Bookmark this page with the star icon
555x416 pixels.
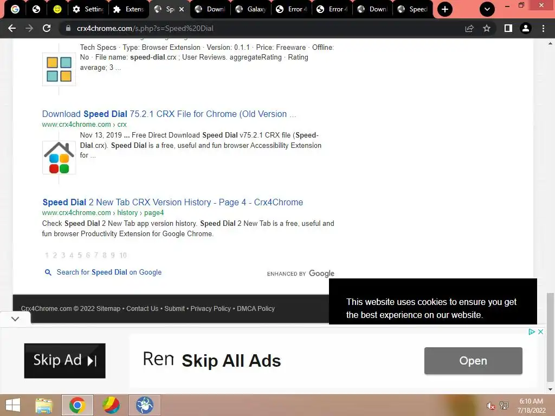point(487,28)
